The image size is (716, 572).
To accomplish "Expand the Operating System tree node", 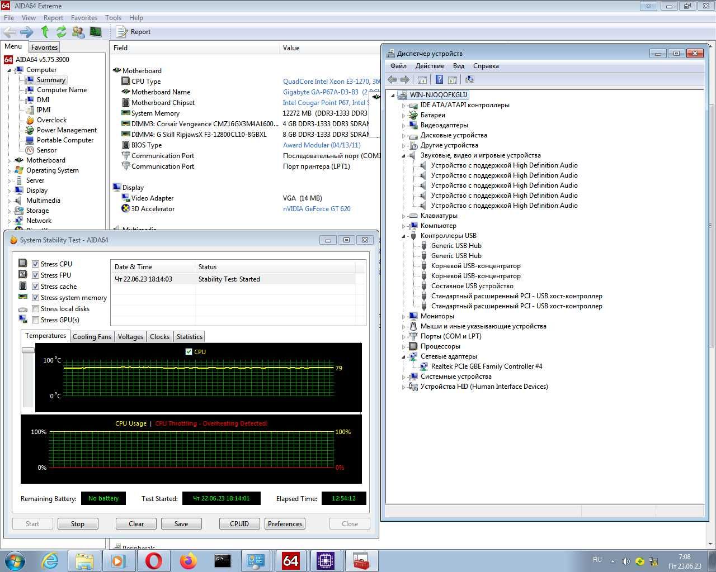I will click(10, 170).
